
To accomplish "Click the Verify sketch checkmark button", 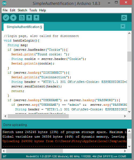I will click(x=6, y=18).
